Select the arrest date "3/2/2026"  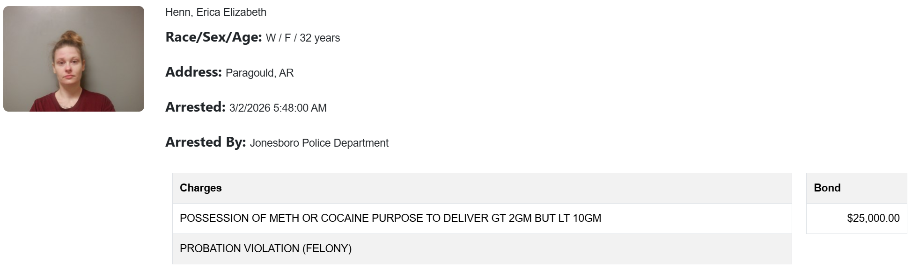[x=250, y=108]
